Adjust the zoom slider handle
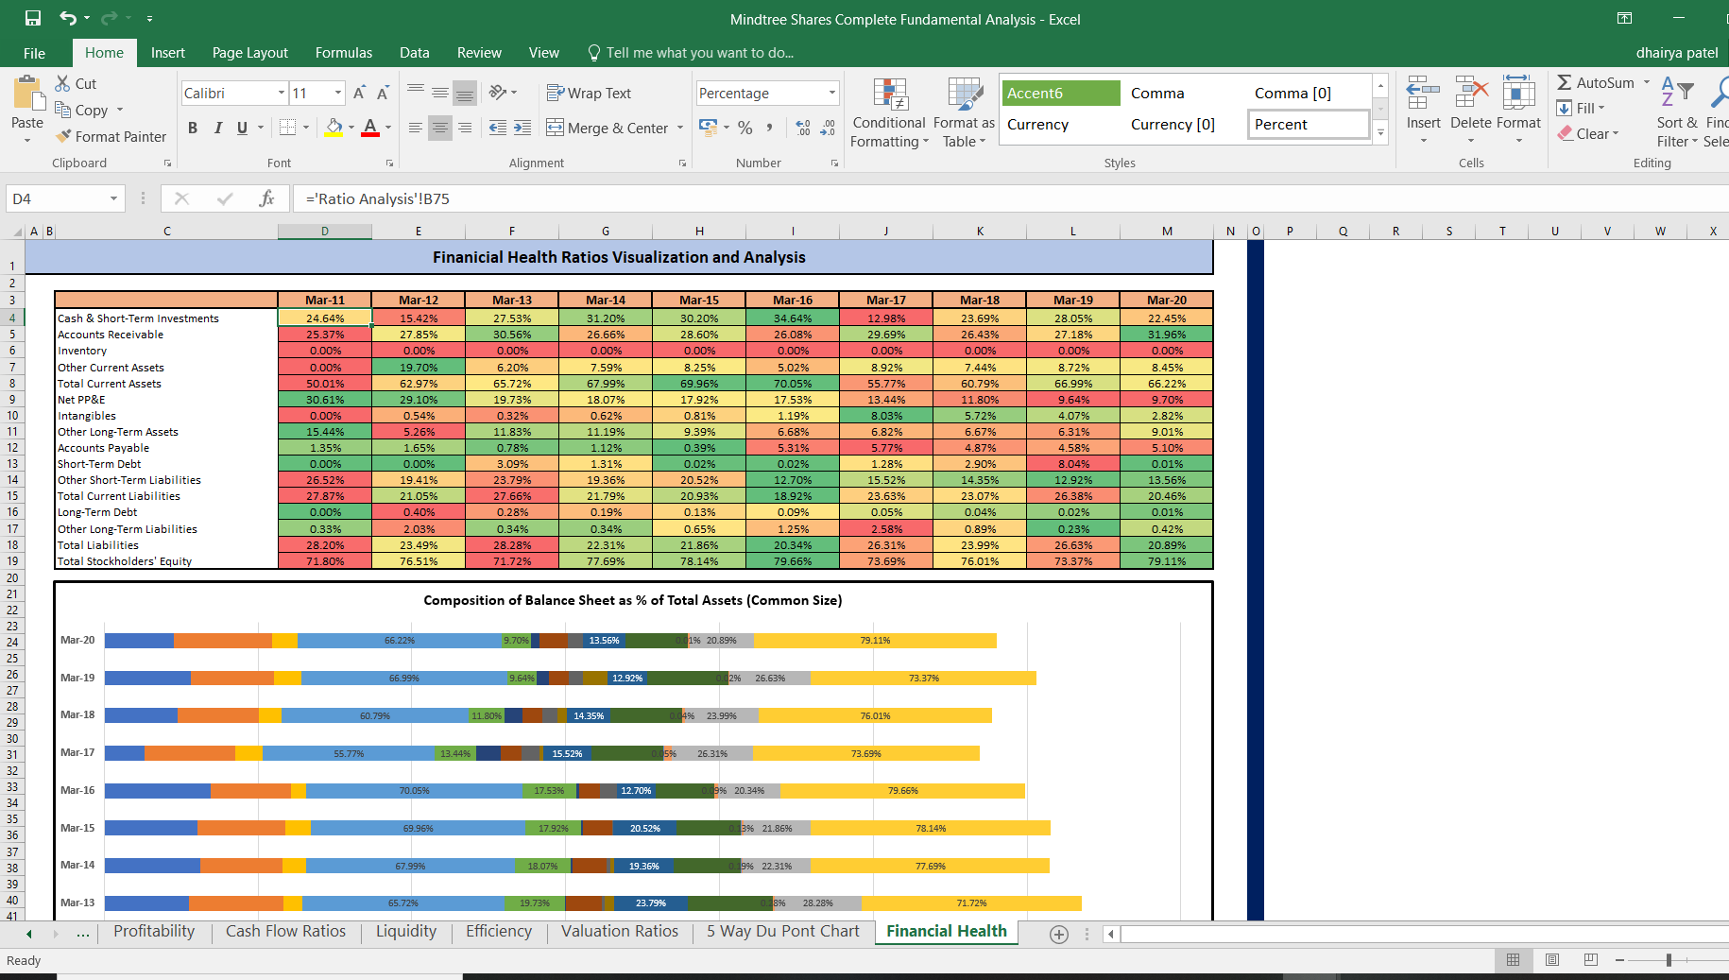This screenshot has height=980, width=1729. click(1669, 960)
